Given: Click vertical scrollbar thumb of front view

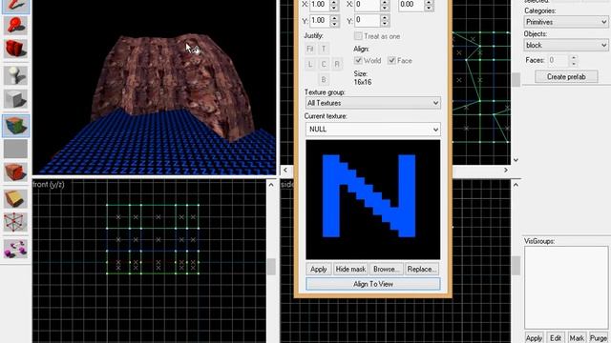Looking at the screenshot, I should (x=271, y=267).
